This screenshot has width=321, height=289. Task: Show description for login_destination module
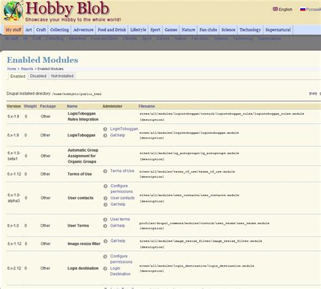click(152, 271)
